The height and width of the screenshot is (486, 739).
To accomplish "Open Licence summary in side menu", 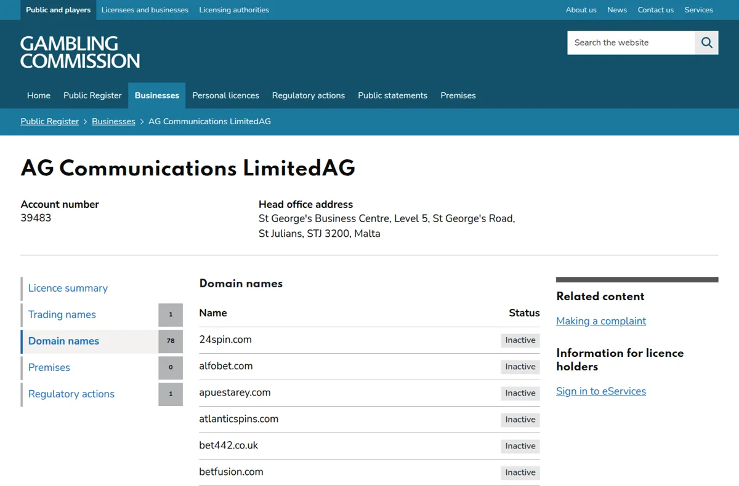I will pos(68,288).
